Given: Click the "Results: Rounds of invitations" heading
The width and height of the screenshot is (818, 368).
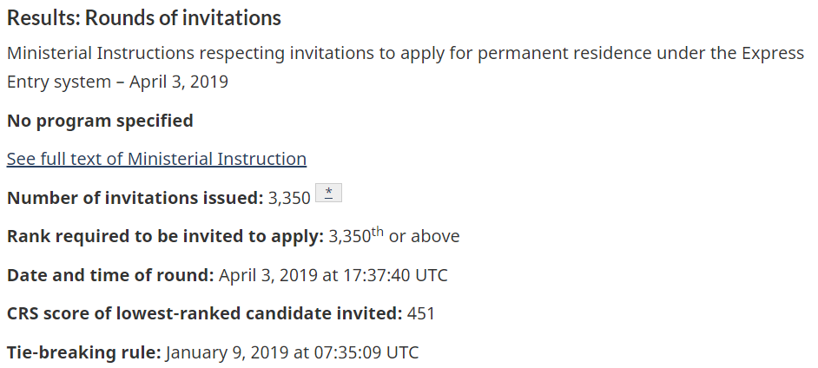Looking at the screenshot, I should [x=144, y=17].
